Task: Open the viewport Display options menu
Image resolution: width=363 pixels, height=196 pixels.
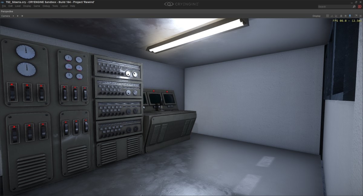Action: coord(317,16)
